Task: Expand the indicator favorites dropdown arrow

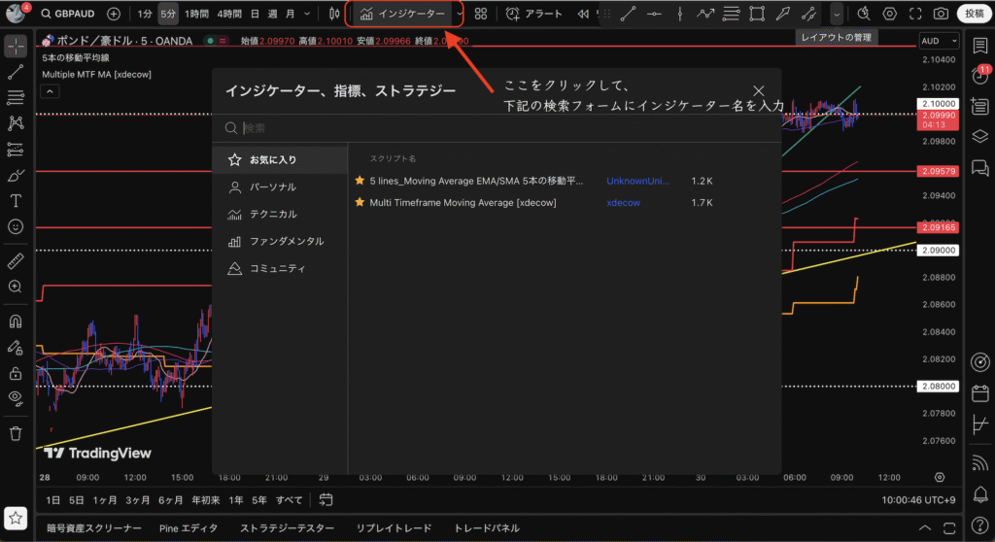Action: [x=460, y=14]
